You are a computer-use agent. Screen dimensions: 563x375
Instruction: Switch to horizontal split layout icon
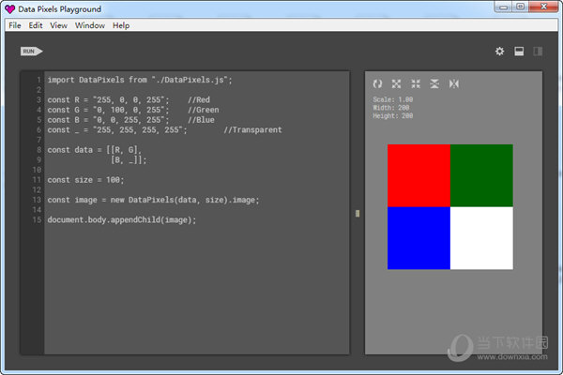pyautogui.click(x=518, y=52)
